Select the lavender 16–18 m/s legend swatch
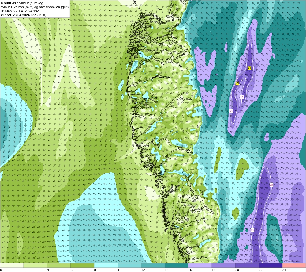 (x=200, y=265)
